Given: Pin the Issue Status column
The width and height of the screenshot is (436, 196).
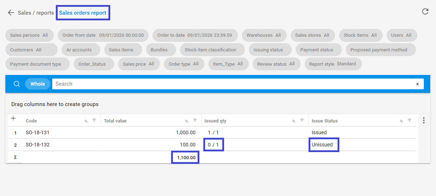Looking at the screenshot, I should 401,121.
